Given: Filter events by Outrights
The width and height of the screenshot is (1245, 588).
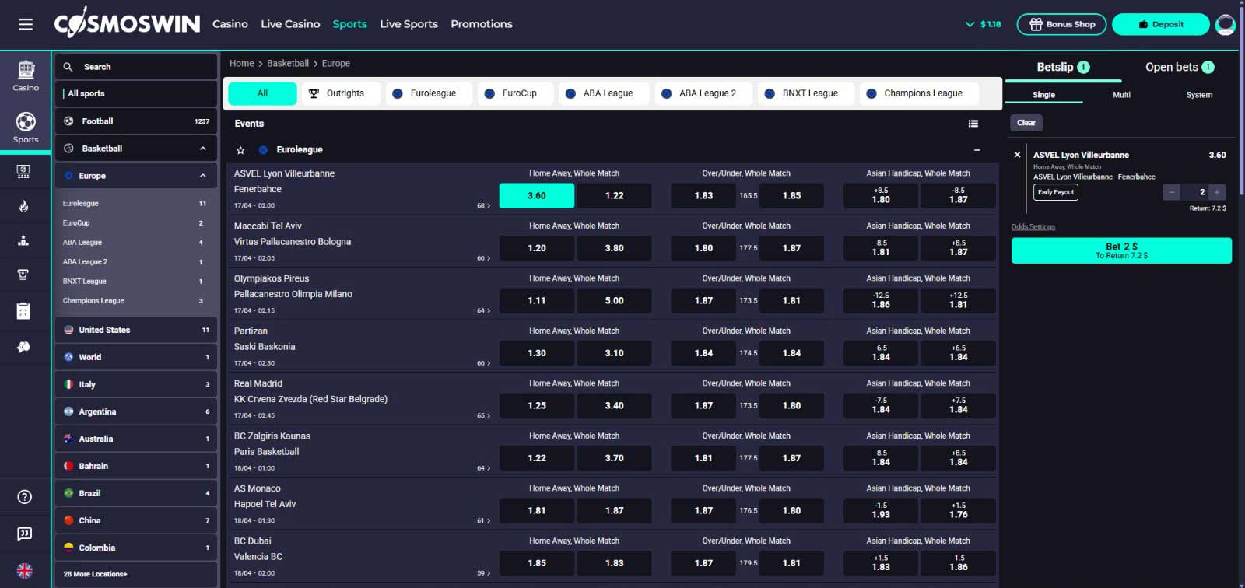Looking at the screenshot, I should (341, 93).
